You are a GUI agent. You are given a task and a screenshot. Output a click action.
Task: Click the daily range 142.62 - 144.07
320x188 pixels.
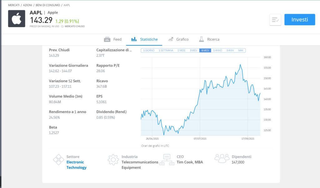(60, 71)
